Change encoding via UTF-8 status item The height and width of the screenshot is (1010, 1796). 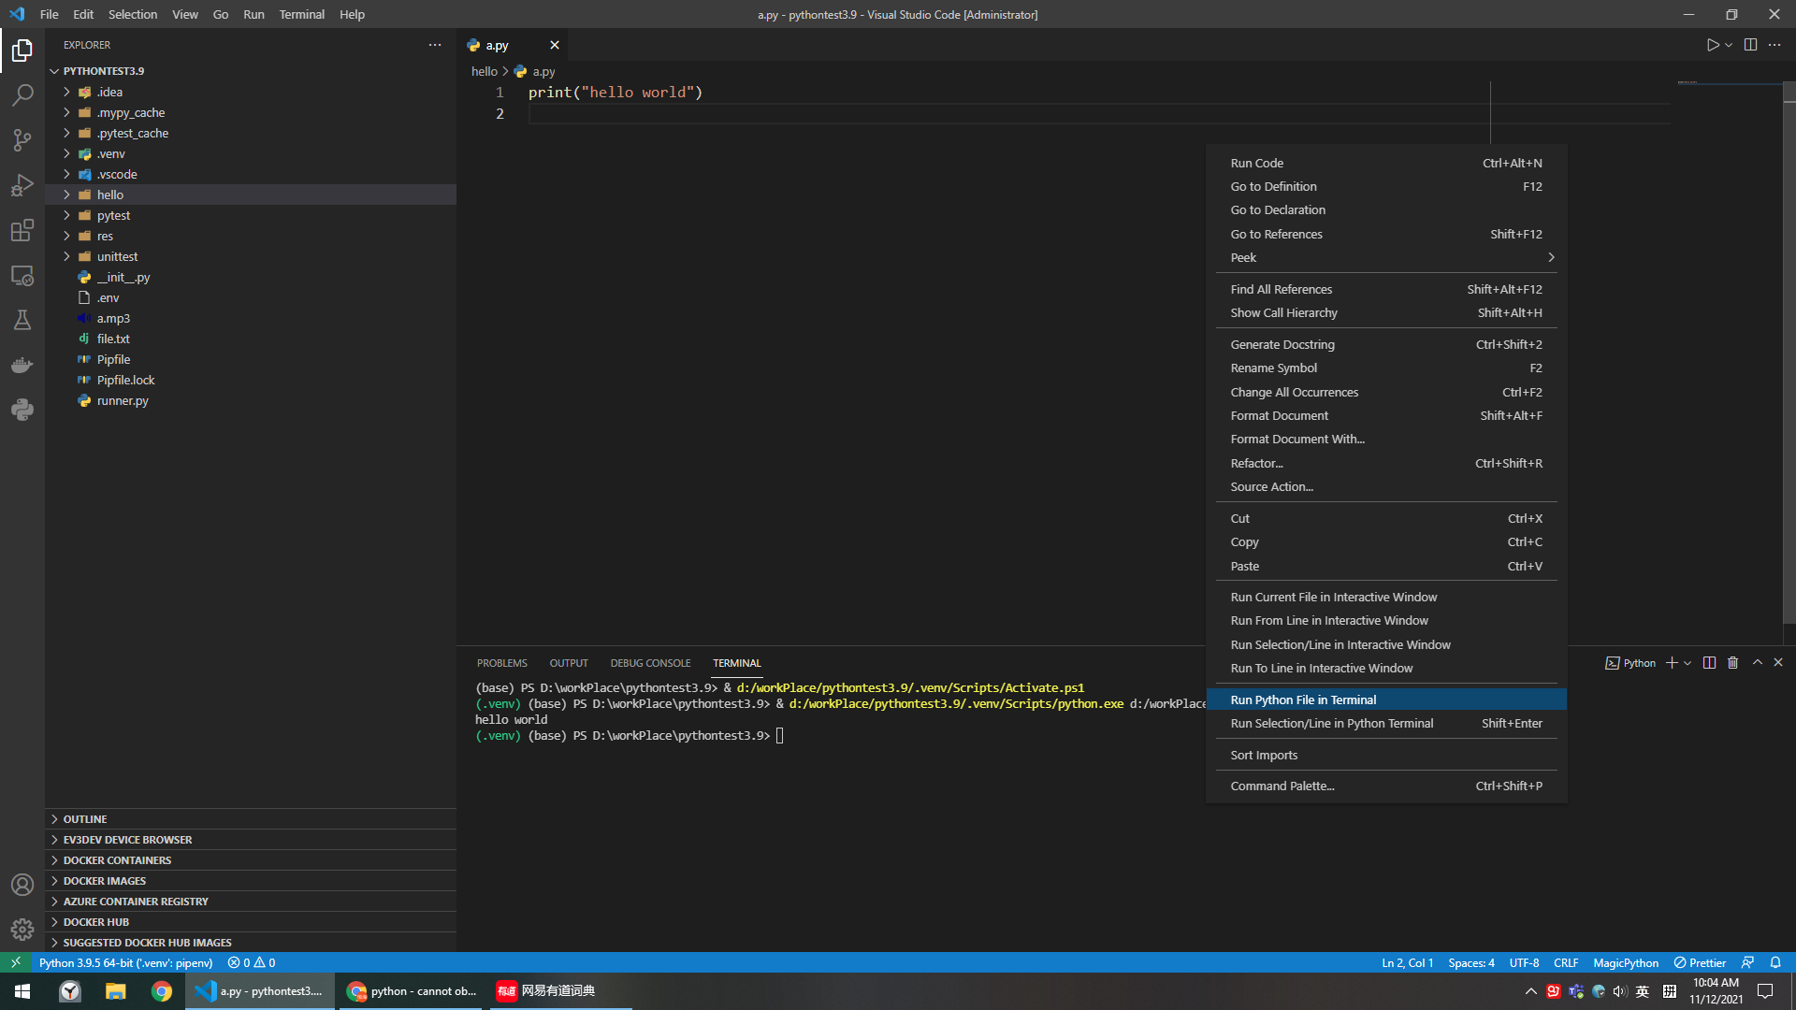[1524, 962]
